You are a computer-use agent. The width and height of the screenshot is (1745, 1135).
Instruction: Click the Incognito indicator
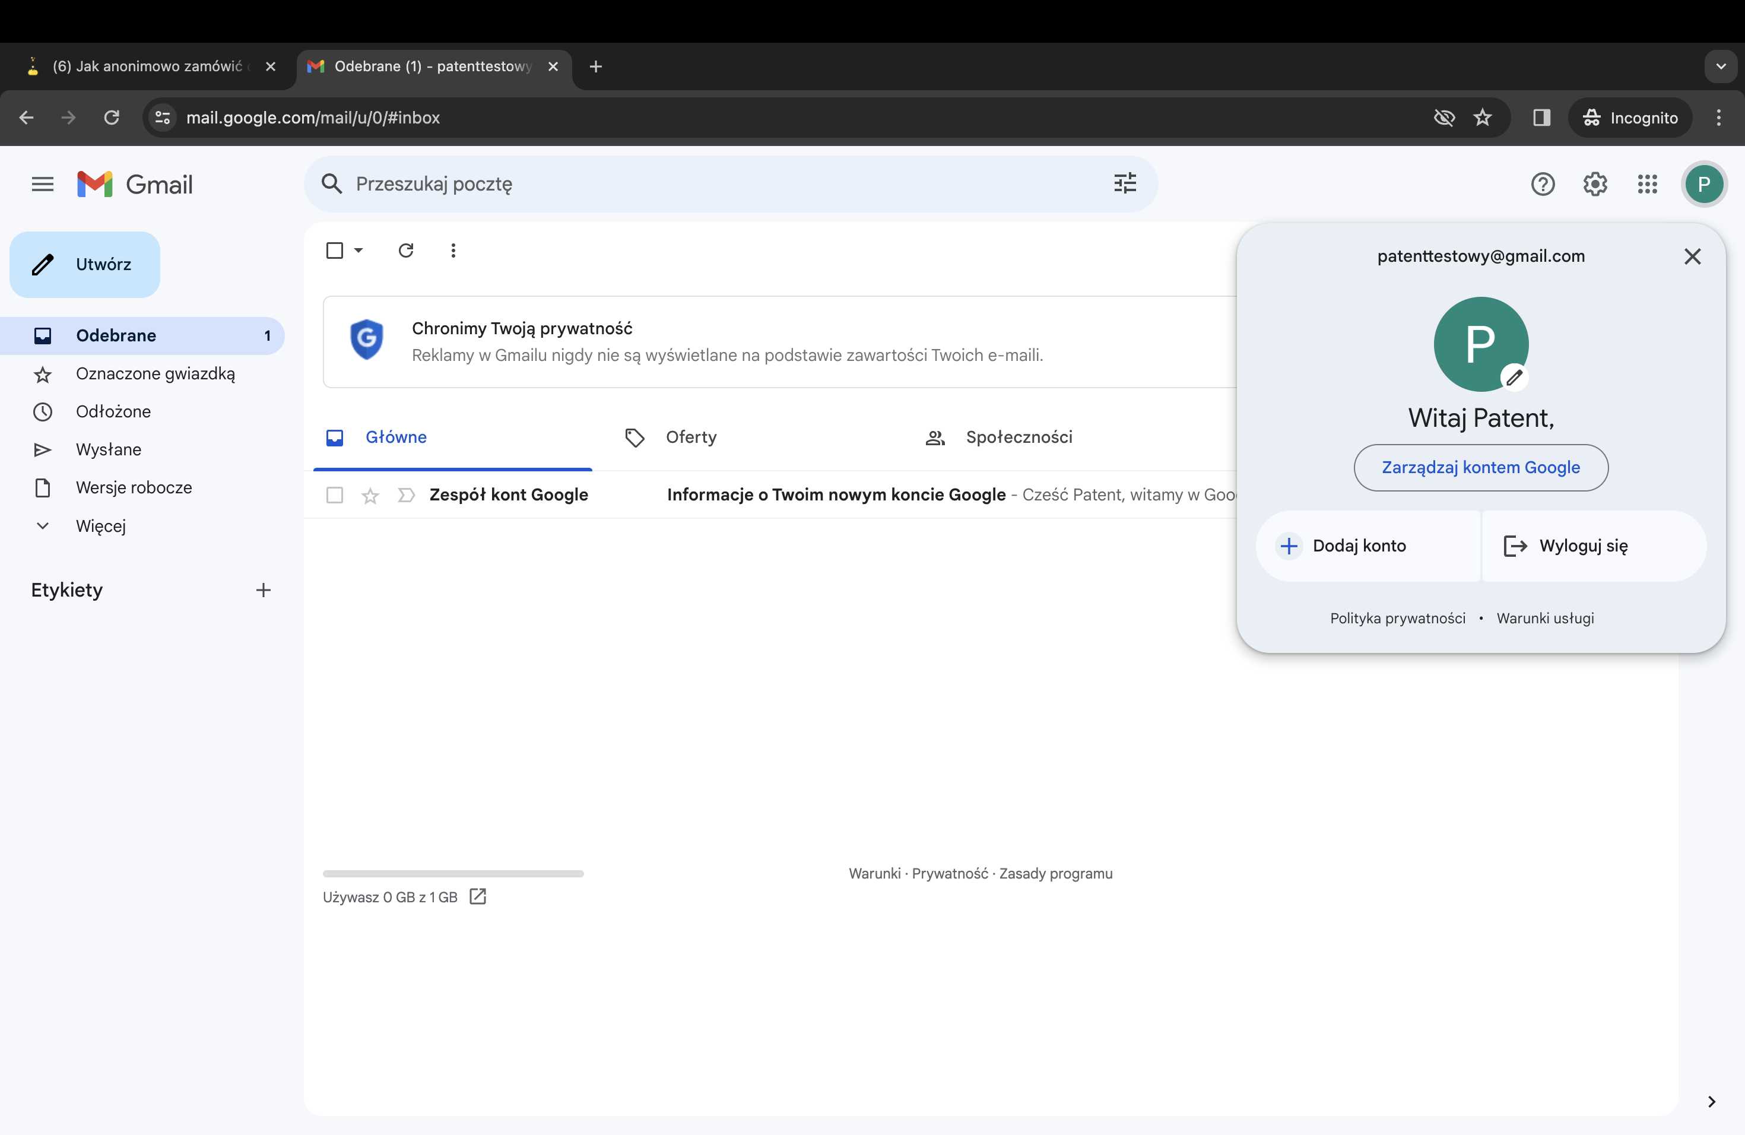[x=1629, y=118]
